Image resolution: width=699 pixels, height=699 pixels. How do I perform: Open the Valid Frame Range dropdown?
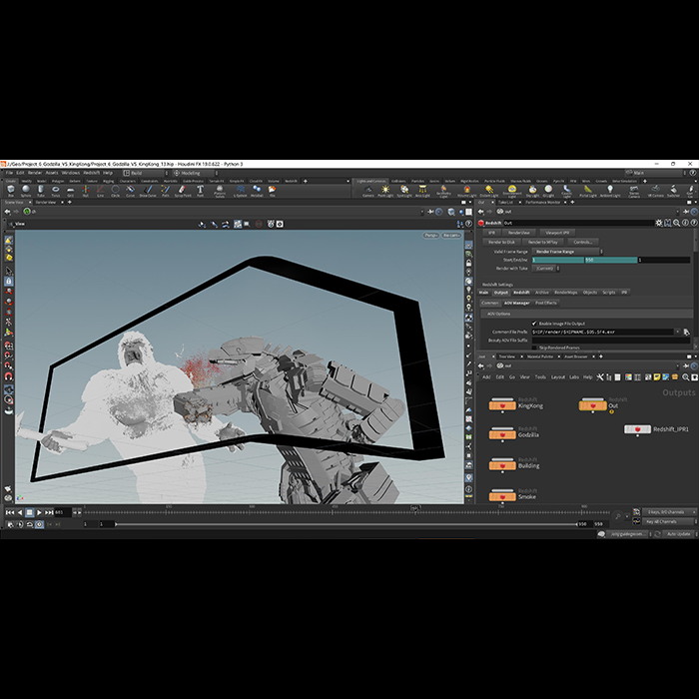[x=567, y=252]
